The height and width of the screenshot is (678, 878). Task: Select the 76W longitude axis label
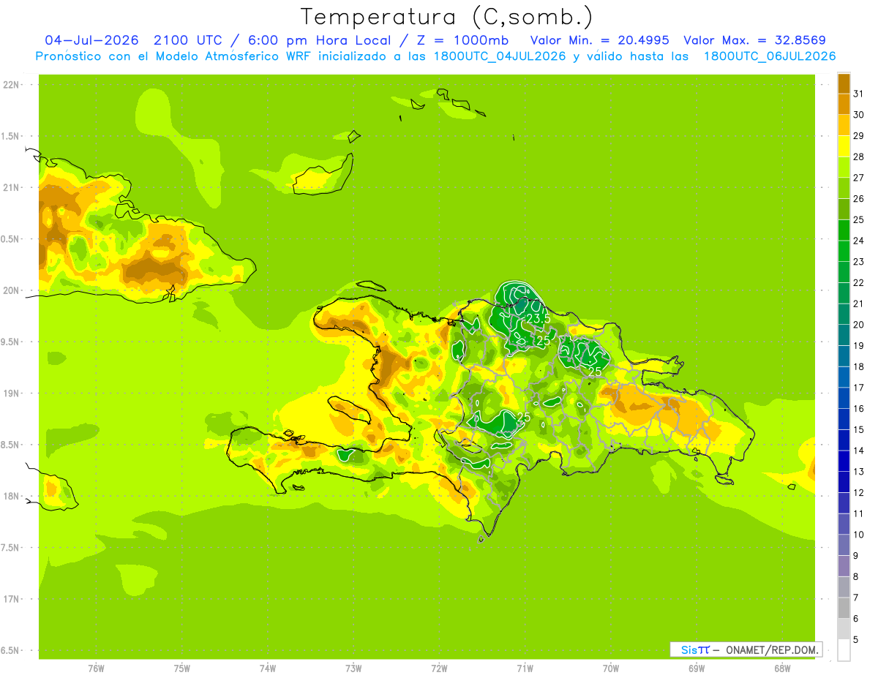96,668
